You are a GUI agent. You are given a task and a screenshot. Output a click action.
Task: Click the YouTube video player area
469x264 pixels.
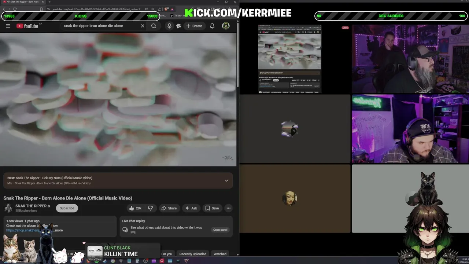[x=118, y=99]
